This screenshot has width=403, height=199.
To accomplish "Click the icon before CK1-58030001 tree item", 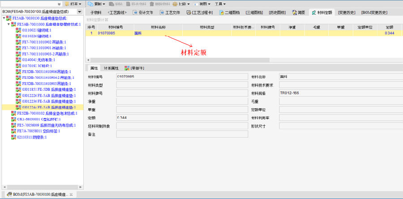I will coord(13,119).
